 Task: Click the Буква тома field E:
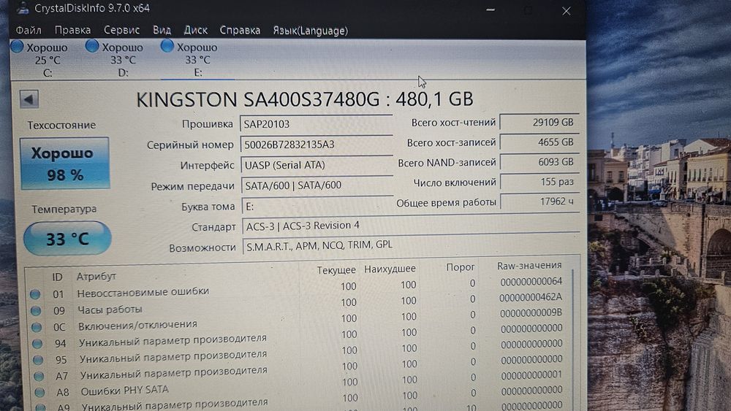(317, 206)
